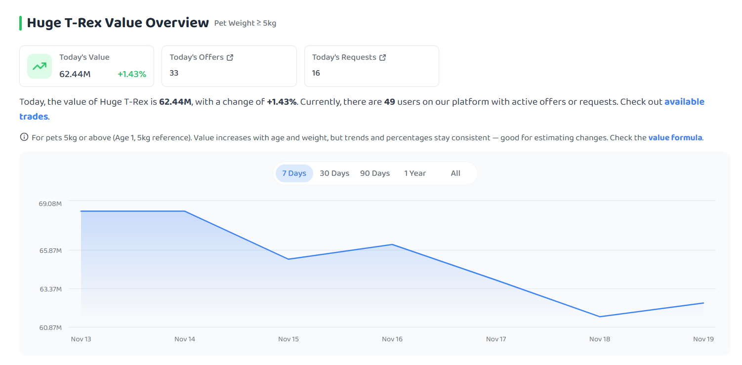742x365 pixels.
Task: Switch chart to 90 Days
Action: point(375,173)
